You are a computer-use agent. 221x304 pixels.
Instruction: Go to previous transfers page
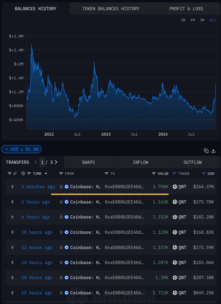(x=36, y=162)
